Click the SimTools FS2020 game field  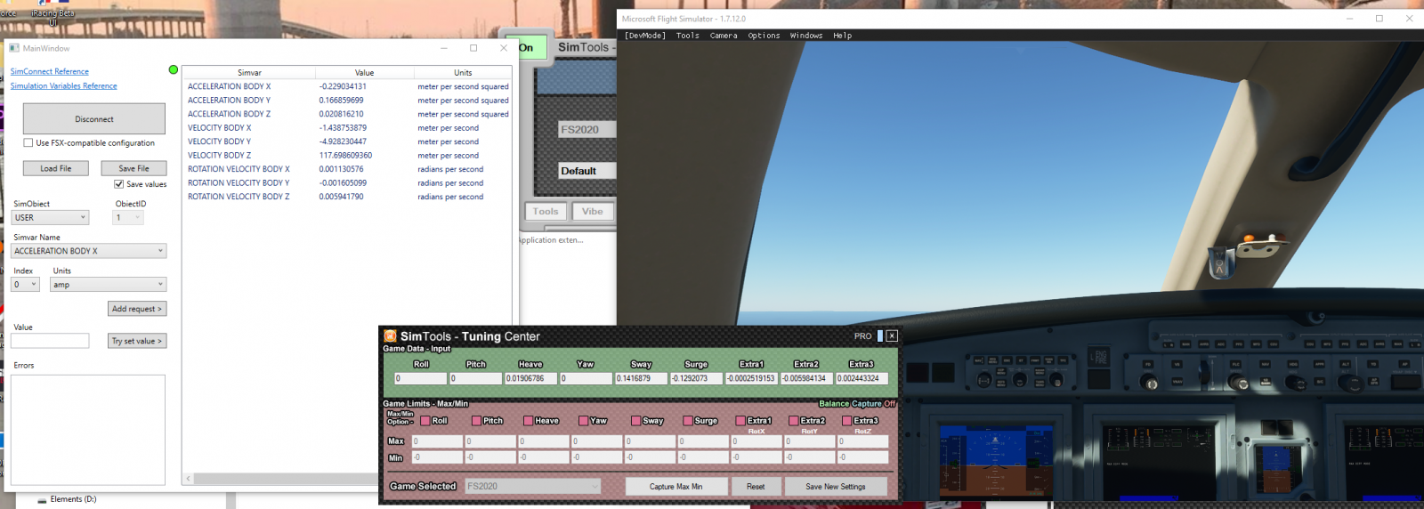(x=587, y=130)
